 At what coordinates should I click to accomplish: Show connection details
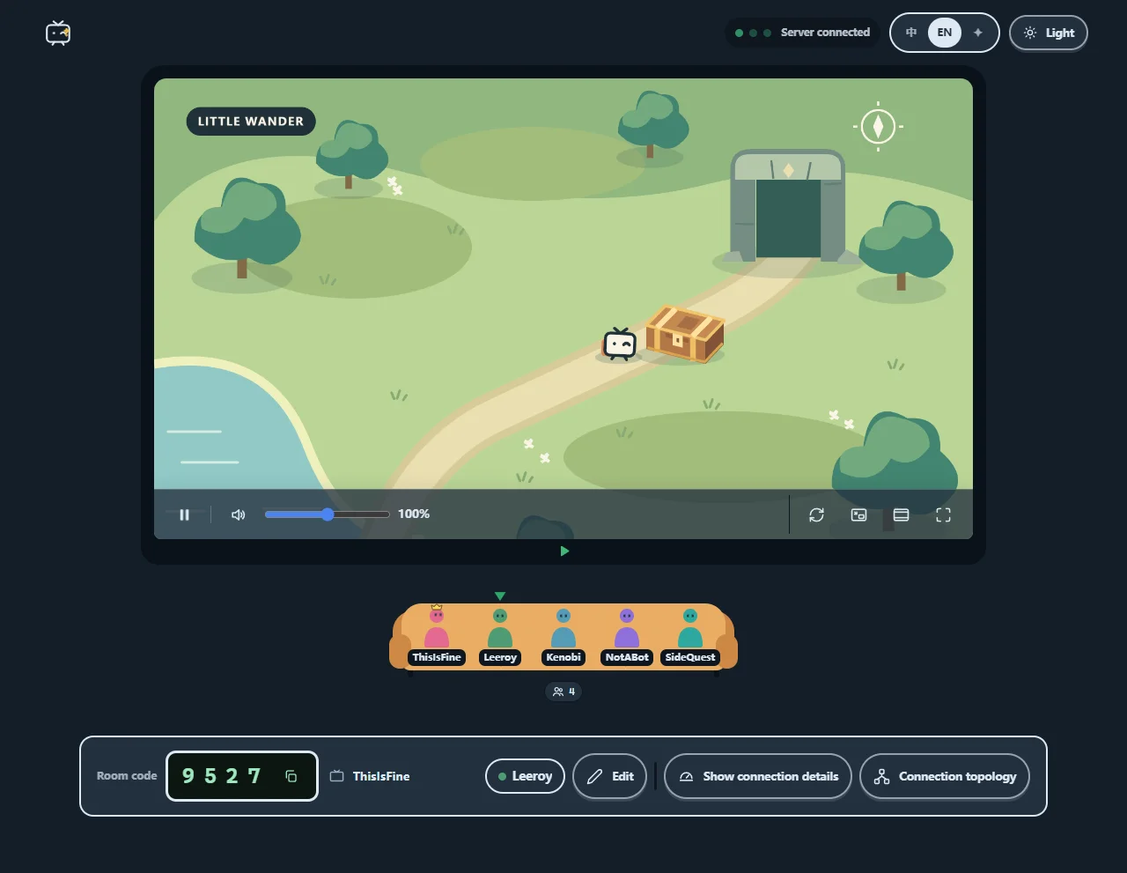click(x=758, y=776)
